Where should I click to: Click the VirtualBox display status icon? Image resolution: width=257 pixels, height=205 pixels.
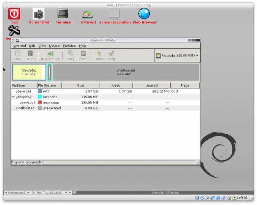click(222, 197)
